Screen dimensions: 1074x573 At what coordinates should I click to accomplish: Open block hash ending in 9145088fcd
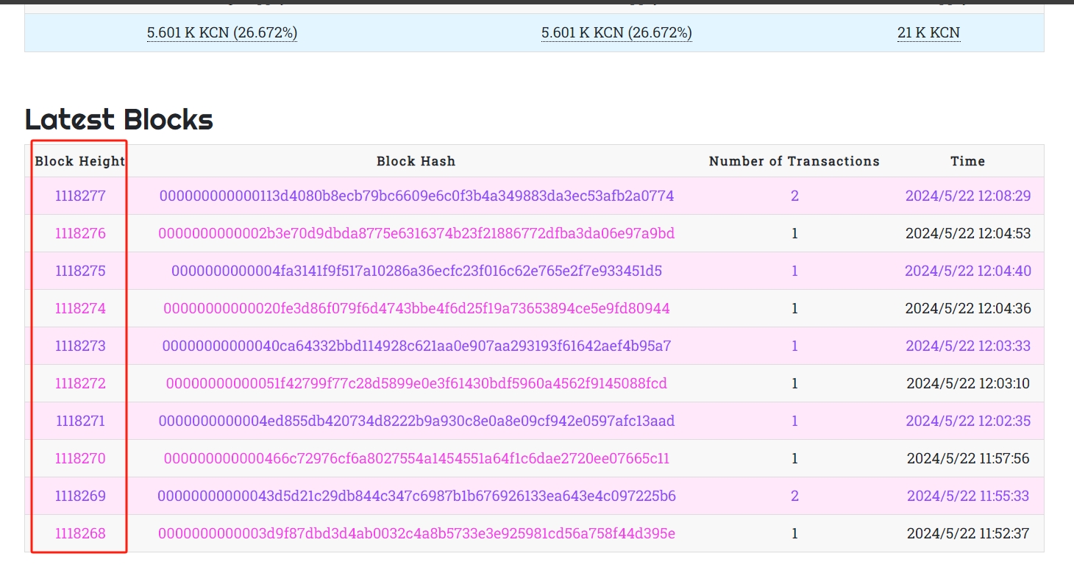pyautogui.click(x=416, y=384)
